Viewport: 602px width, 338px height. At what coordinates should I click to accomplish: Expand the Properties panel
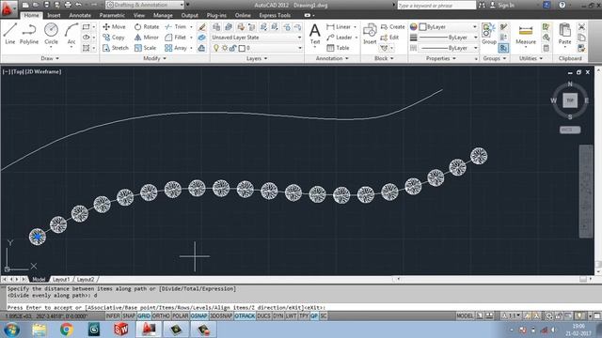441,58
